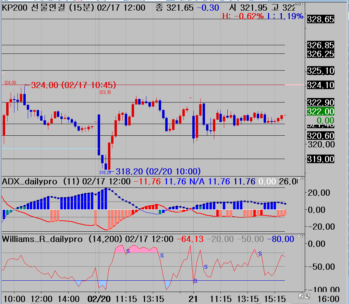Click the KP200 선물연결 (15분) chart title
This screenshot has height=304, width=349.
pyautogui.click(x=48, y=8)
